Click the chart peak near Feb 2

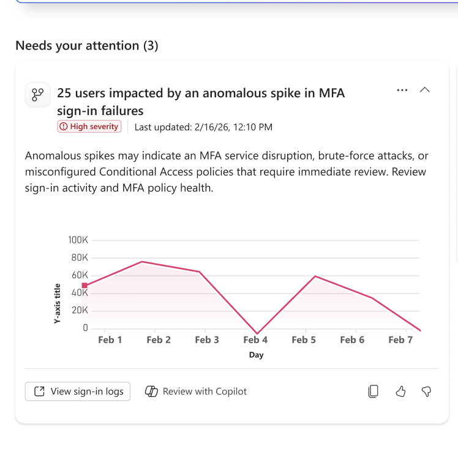142,262
